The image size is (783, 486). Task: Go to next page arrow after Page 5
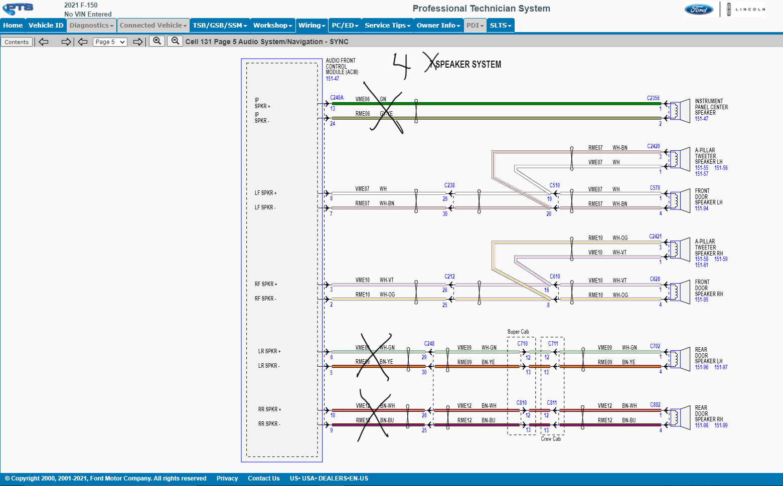coord(138,42)
